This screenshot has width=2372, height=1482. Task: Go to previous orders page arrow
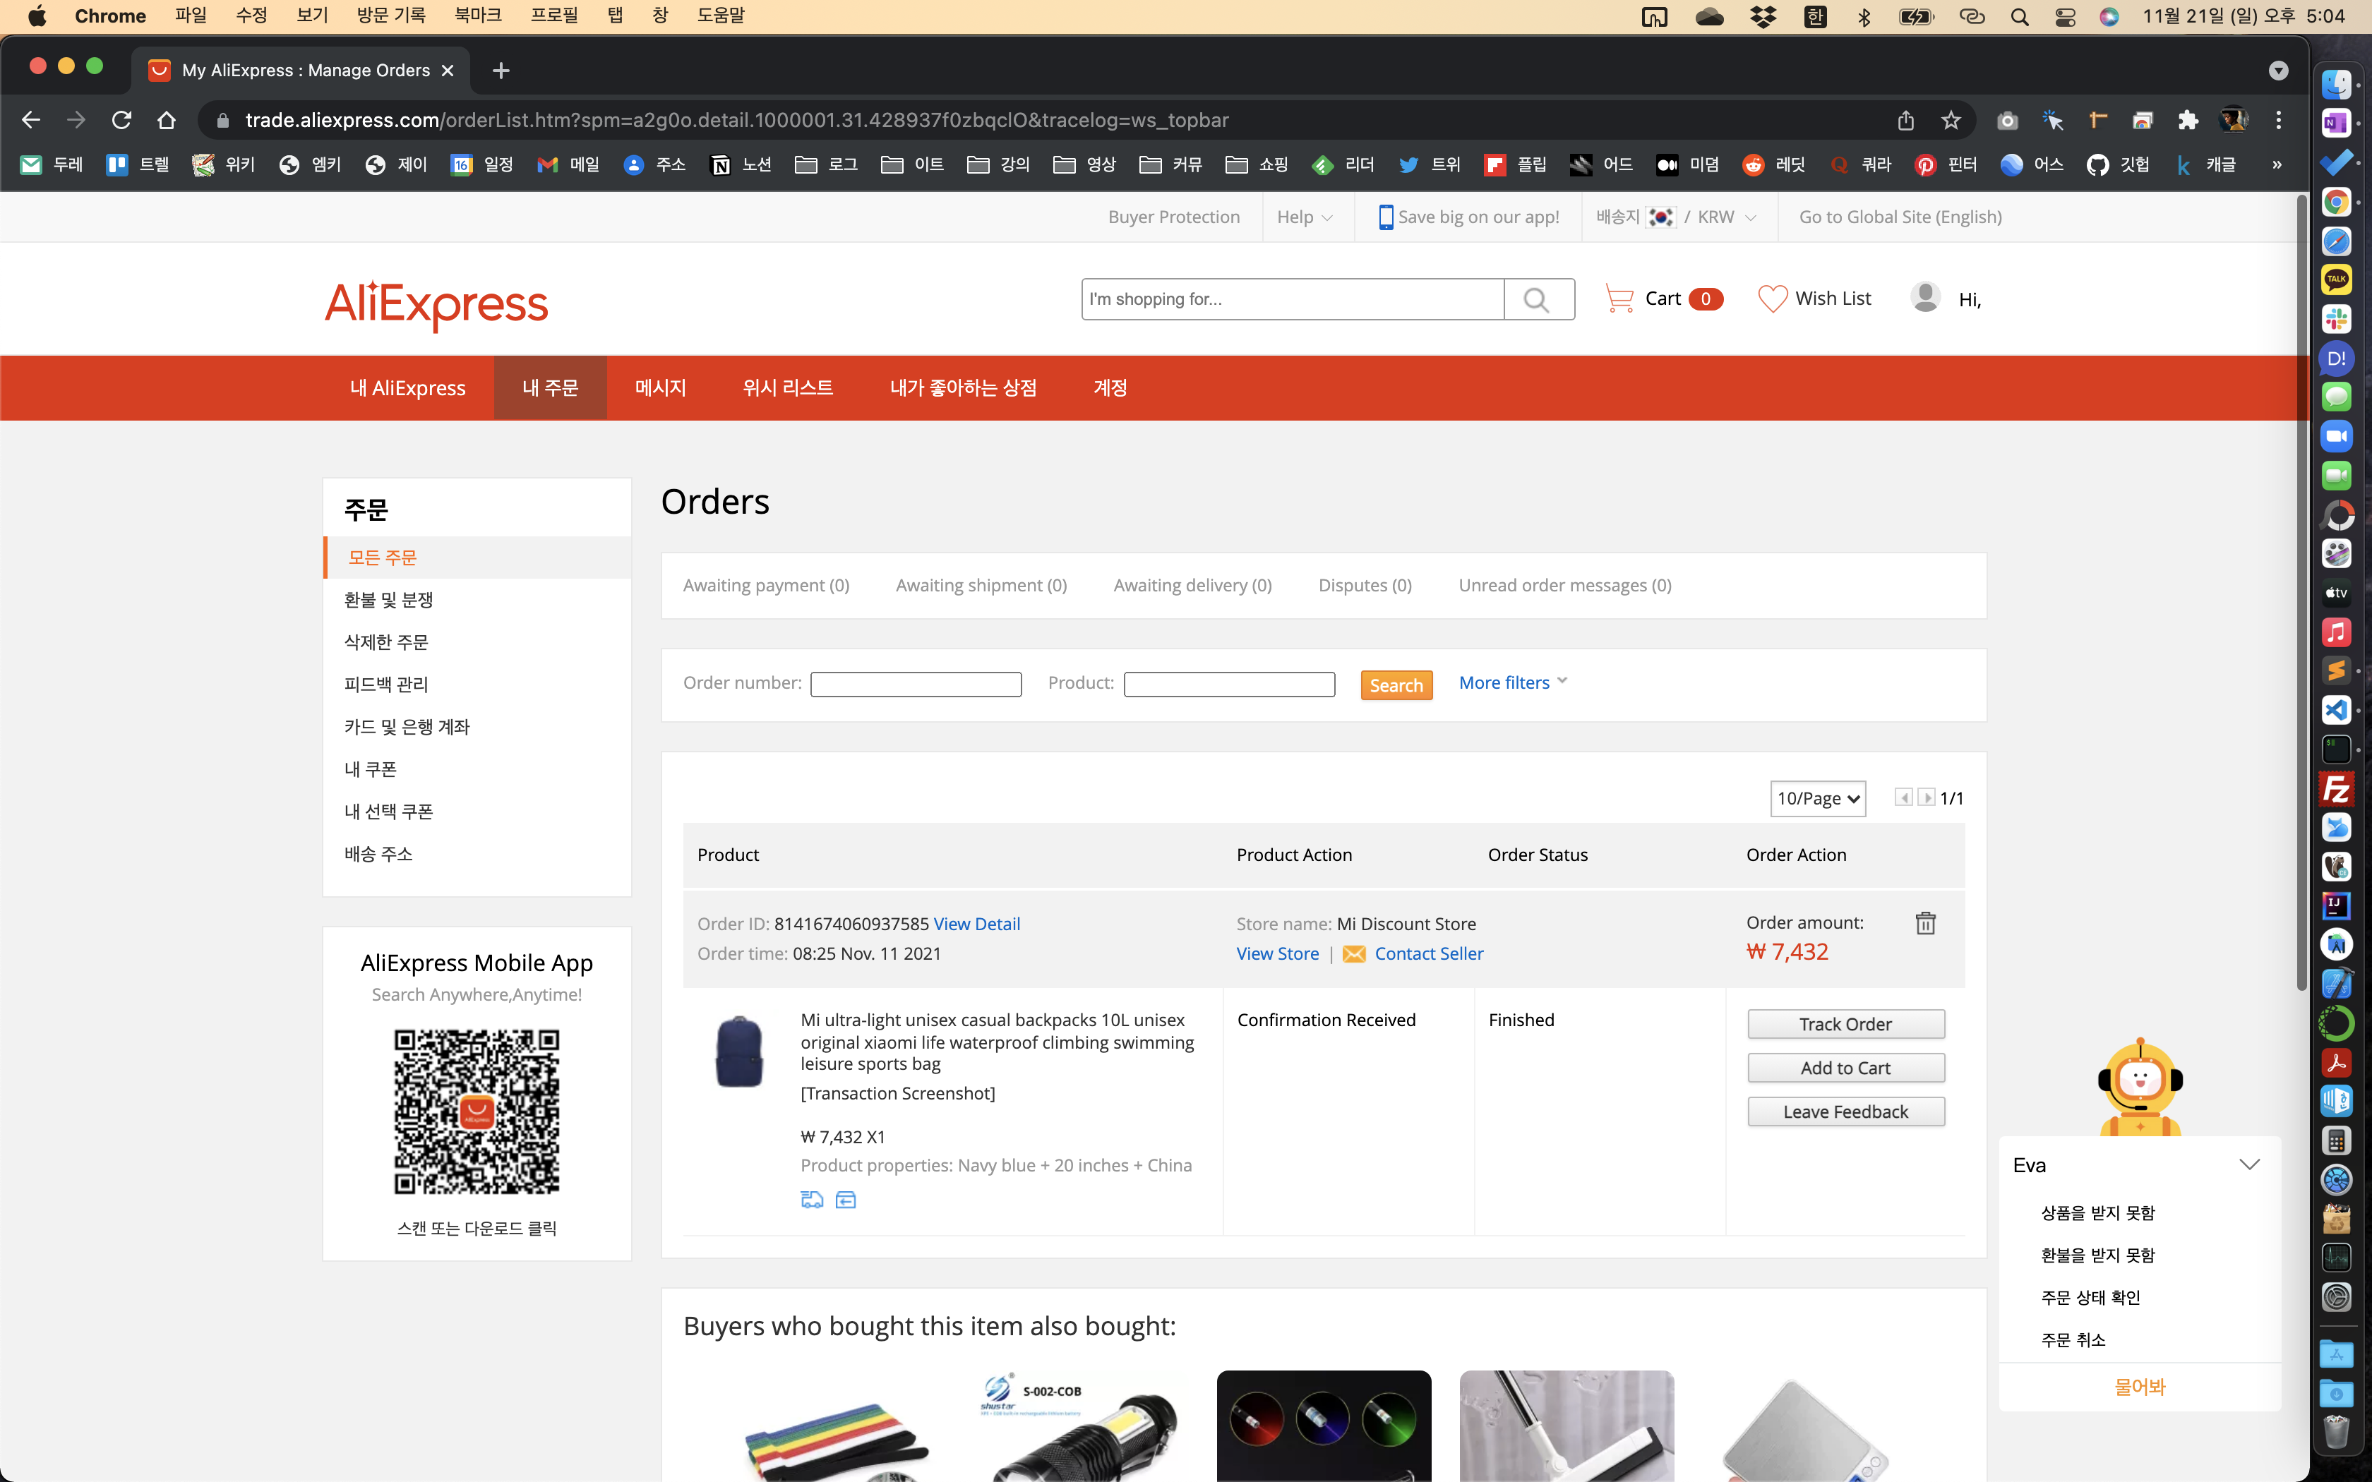pos(1903,798)
